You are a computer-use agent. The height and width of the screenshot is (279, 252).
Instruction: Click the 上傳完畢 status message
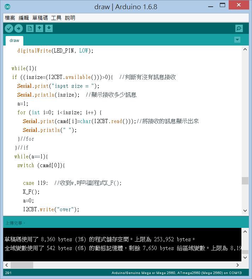click(x=15, y=223)
